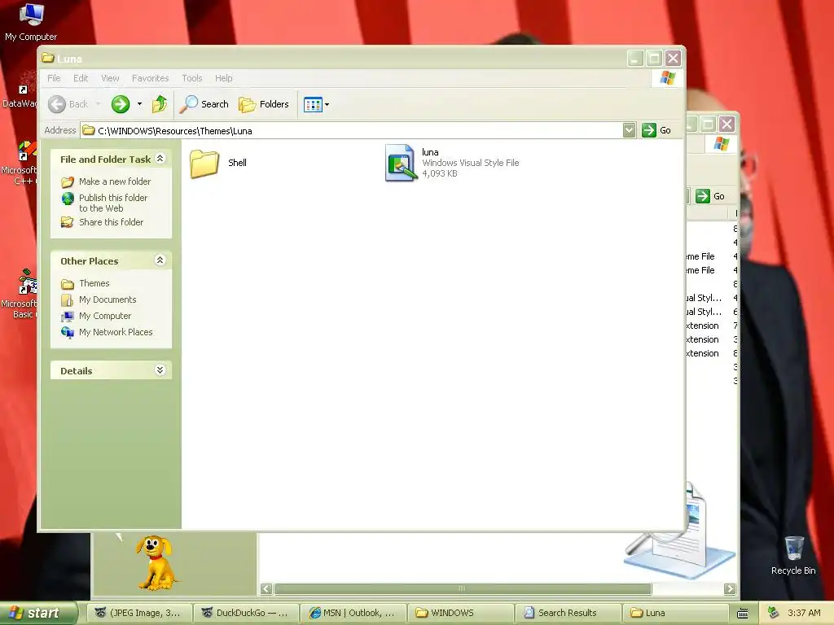Switch to WINDOWS taskbar item
The height and width of the screenshot is (625, 834).
click(x=460, y=613)
